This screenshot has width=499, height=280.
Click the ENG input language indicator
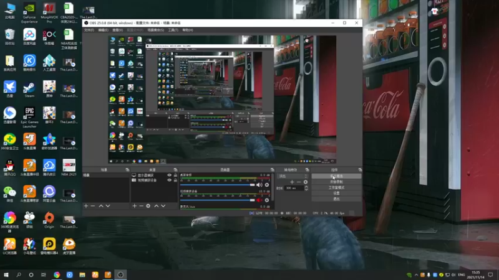[462, 275]
